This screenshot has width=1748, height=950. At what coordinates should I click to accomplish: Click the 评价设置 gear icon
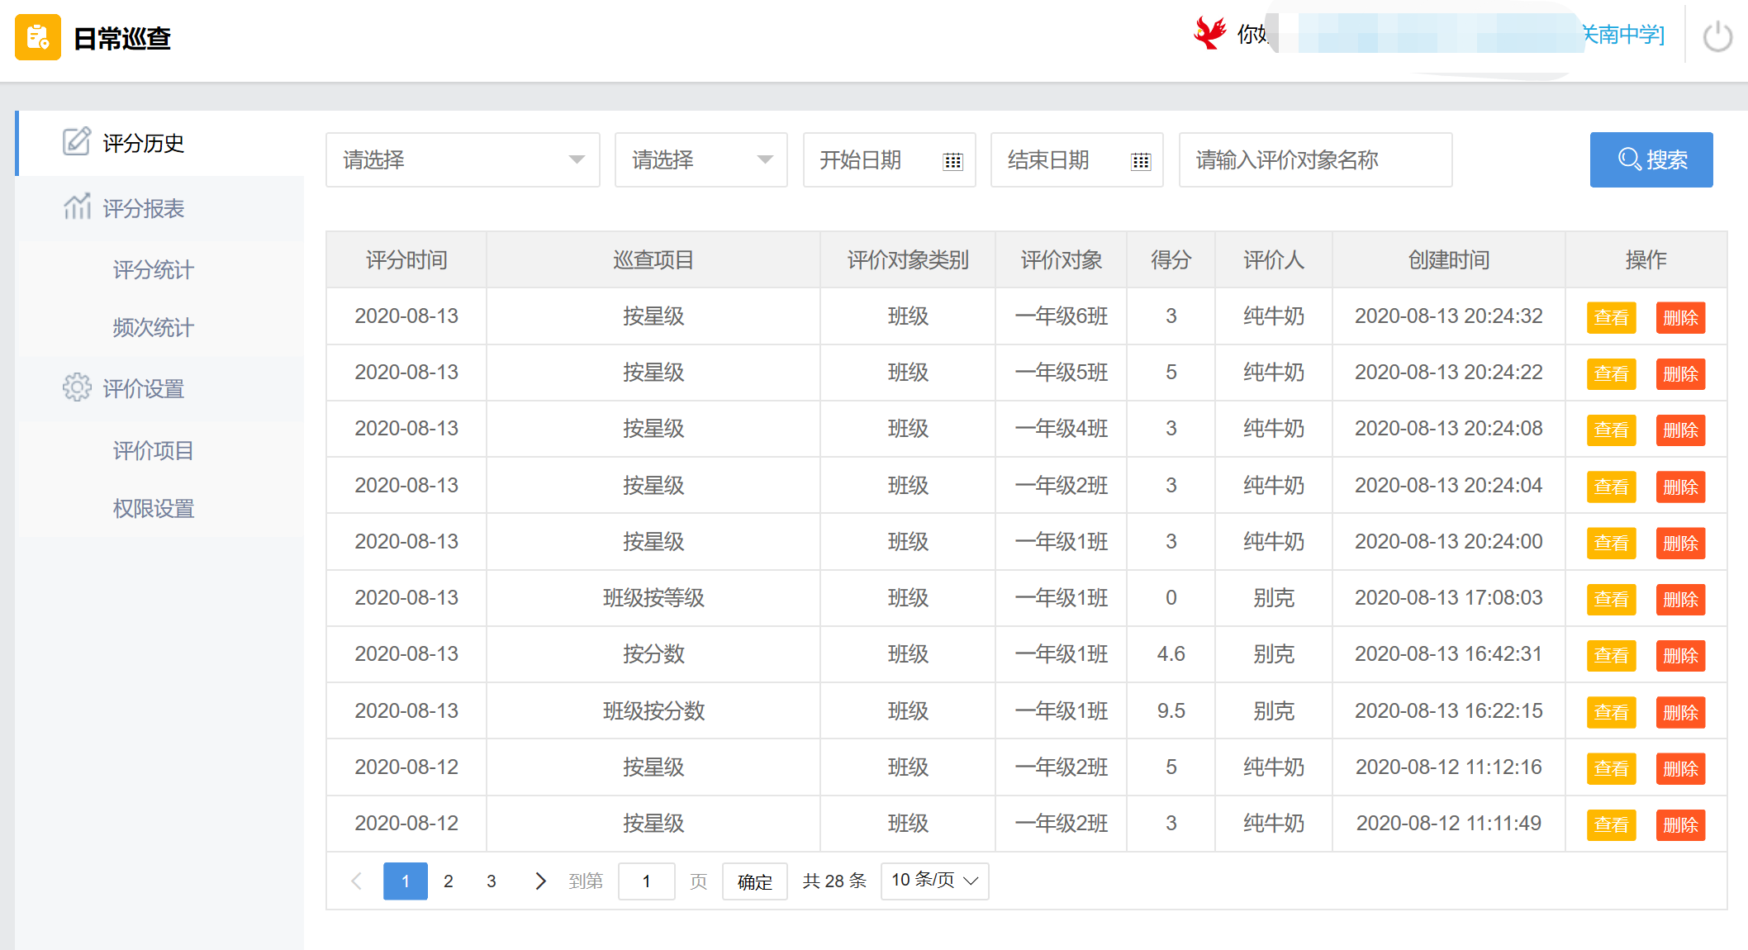coord(77,387)
